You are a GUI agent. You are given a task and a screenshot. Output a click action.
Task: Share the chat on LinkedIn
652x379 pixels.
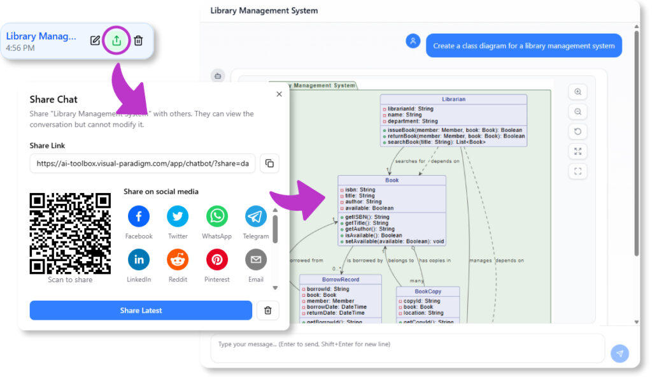pos(139,260)
